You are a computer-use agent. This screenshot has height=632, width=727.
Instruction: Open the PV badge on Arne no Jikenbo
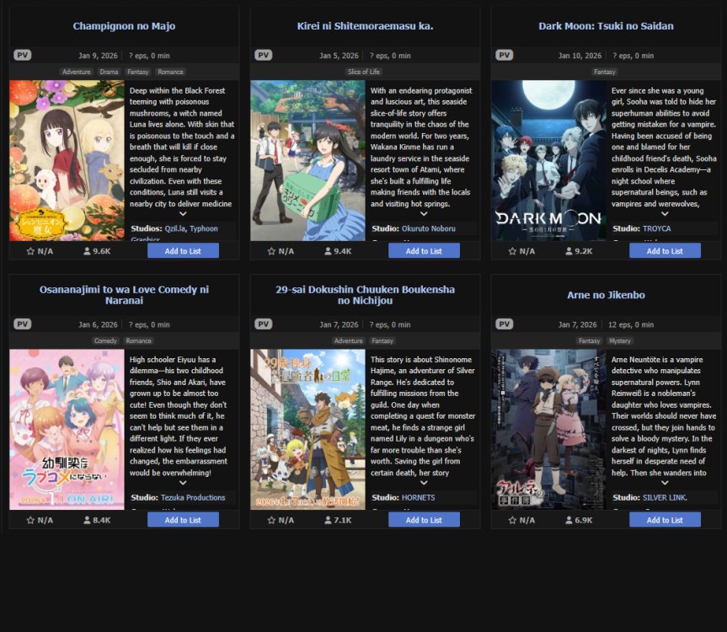[x=504, y=324]
